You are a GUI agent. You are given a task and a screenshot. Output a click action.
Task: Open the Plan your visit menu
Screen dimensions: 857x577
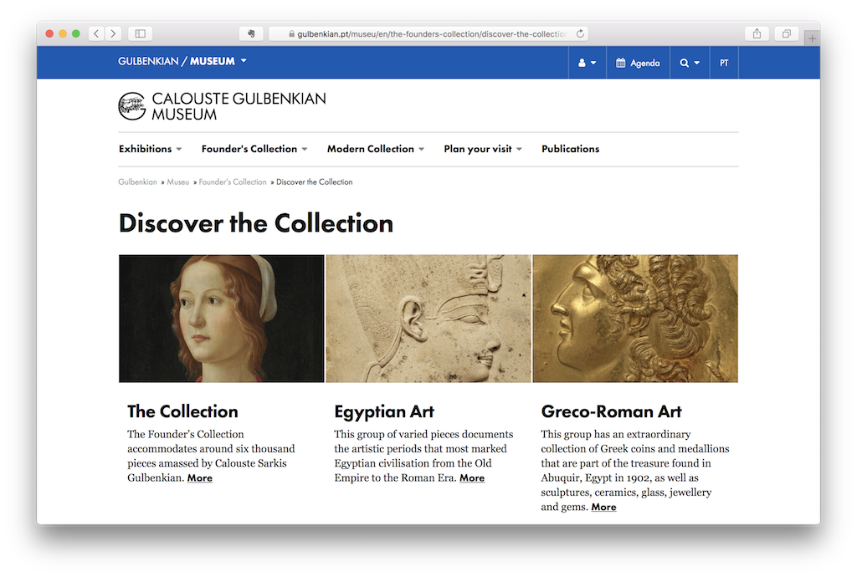483,149
